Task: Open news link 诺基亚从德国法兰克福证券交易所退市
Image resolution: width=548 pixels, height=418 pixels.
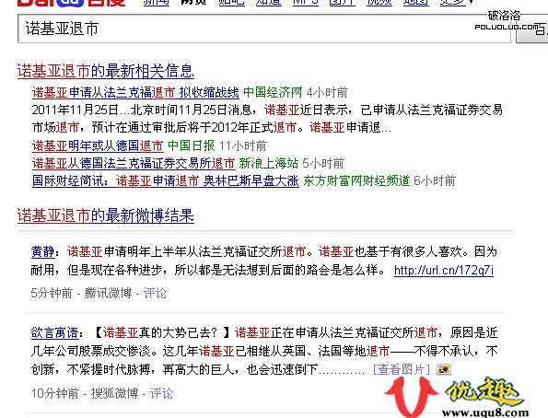Action: click(134, 163)
